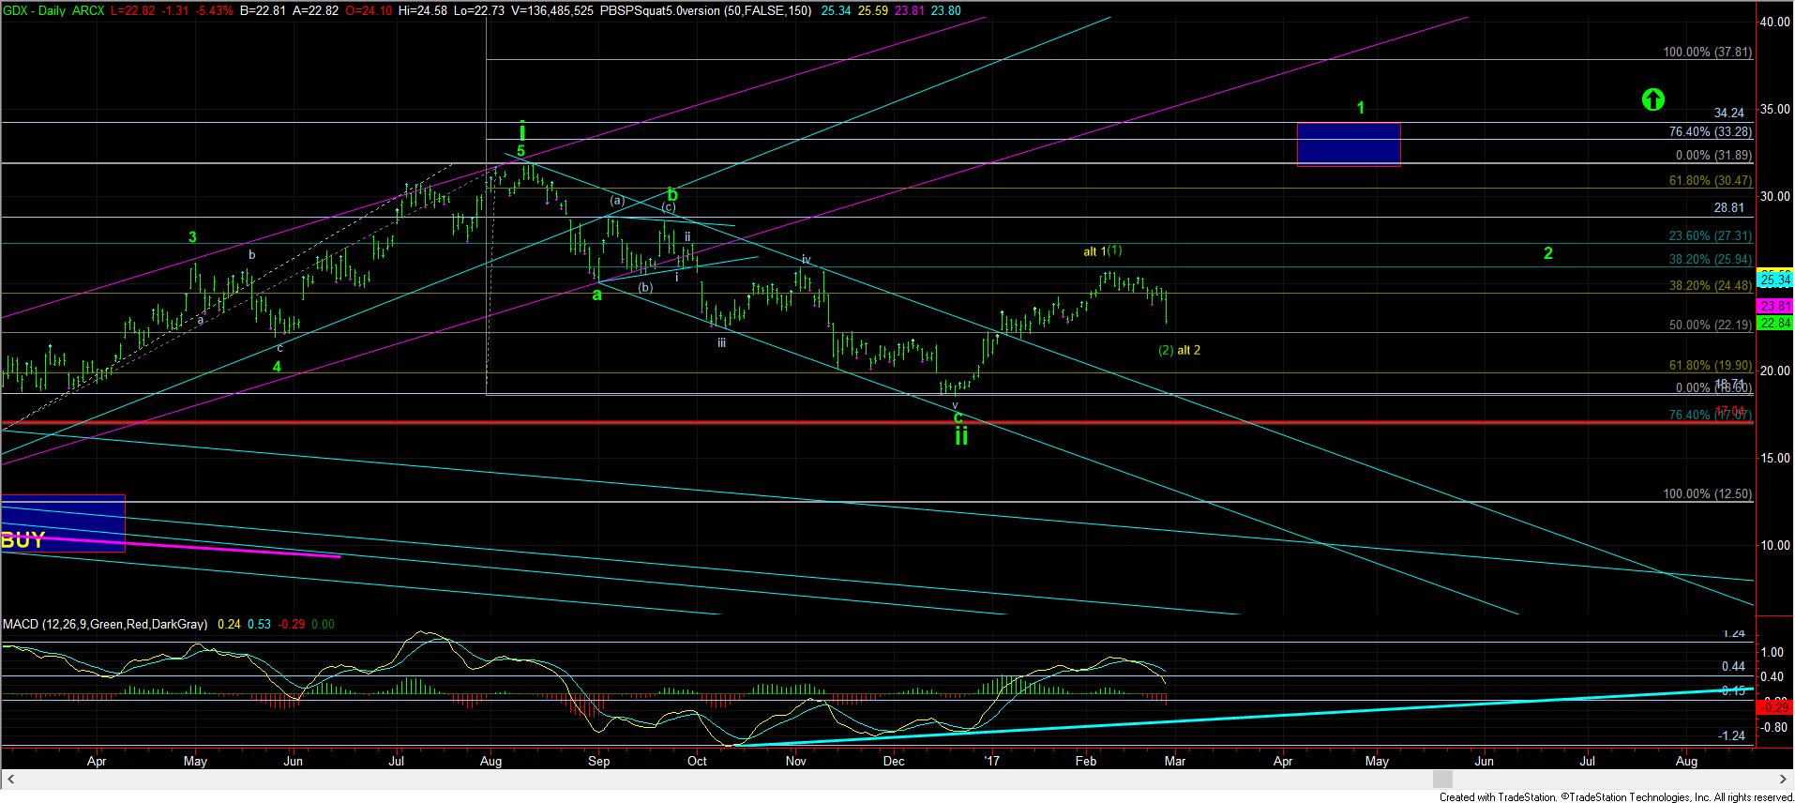
Task: Click the green wave 4 label
Action: pyautogui.click(x=277, y=367)
